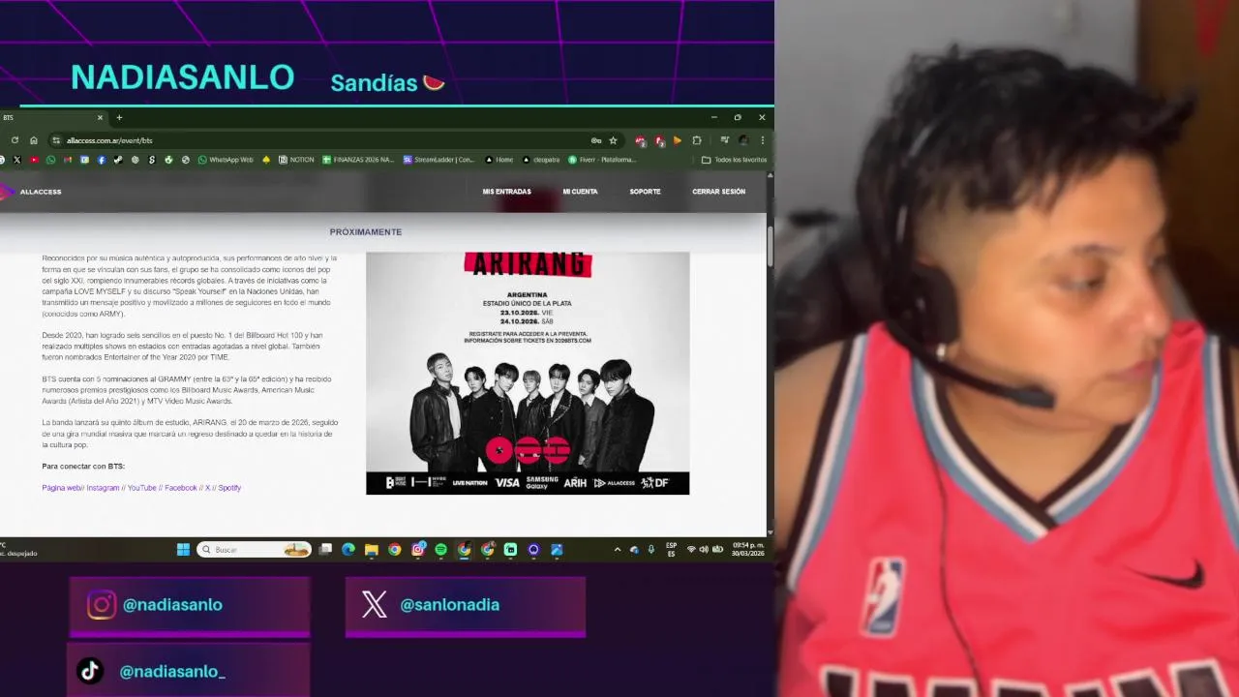Click CERRAR SESIÓN
This screenshot has width=1239, height=697.
pos(718,192)
